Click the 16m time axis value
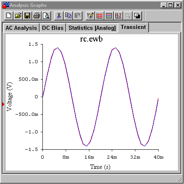184x184 pixels. (89, 157)
